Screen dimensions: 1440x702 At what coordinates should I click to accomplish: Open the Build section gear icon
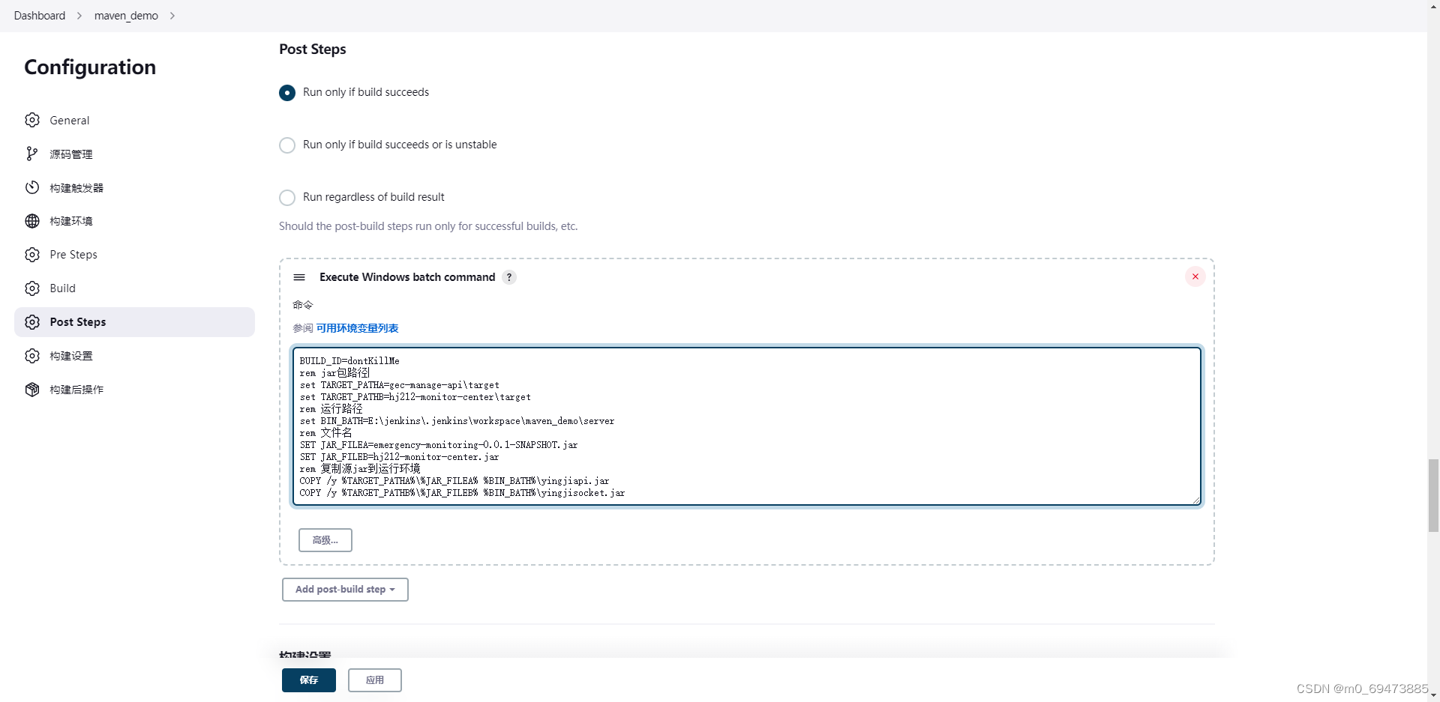point(32,288)
